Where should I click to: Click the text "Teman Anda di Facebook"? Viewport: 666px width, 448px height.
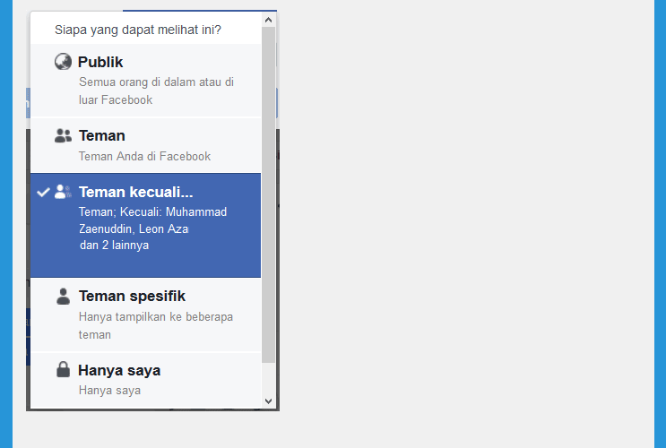click(144, 156)
